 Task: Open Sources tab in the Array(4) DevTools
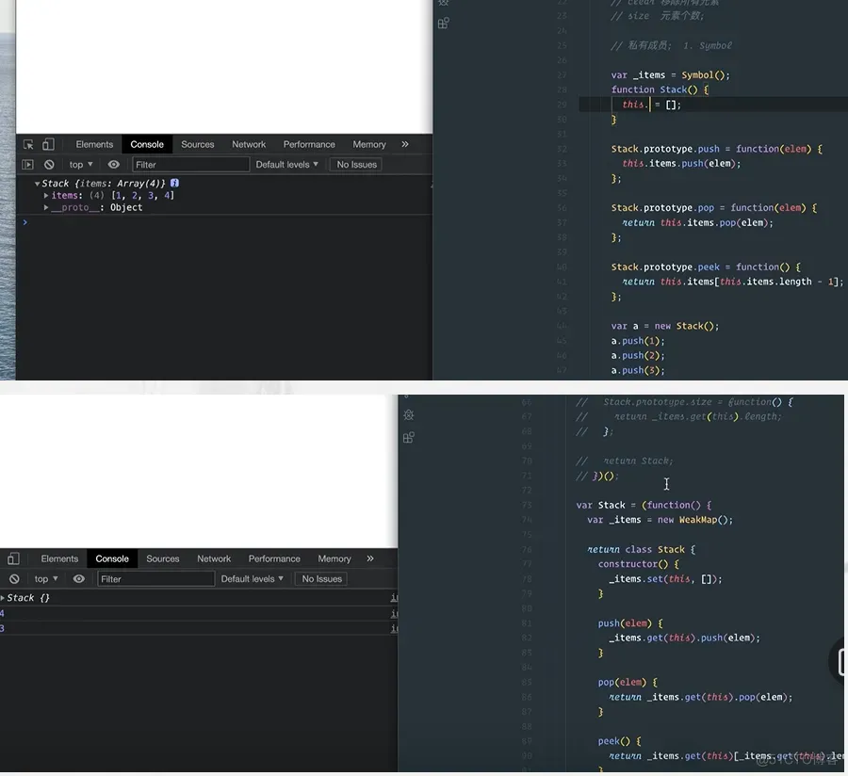pos(198,144)
